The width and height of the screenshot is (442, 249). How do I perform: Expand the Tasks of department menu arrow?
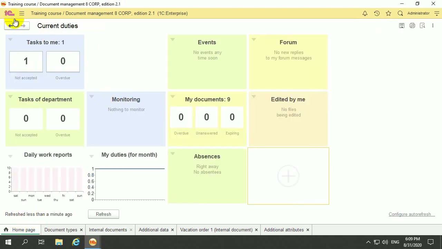click(x=10, y=96)
